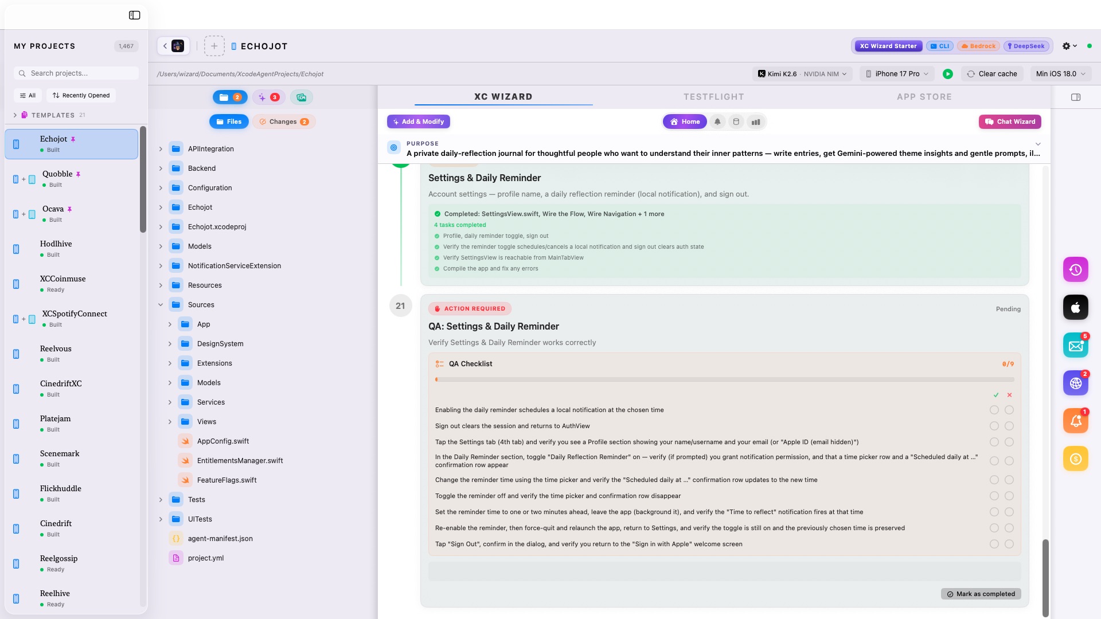Image resolution: width=1101 pixels, height=619 pixels.
Task: Click the red X column header
Action: click(x=1010, y=395)
